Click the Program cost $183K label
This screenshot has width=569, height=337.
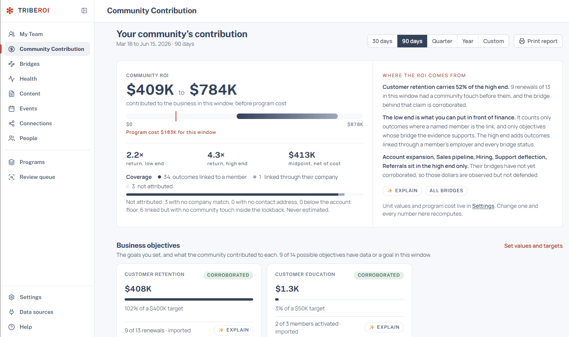tap(171, 132)
